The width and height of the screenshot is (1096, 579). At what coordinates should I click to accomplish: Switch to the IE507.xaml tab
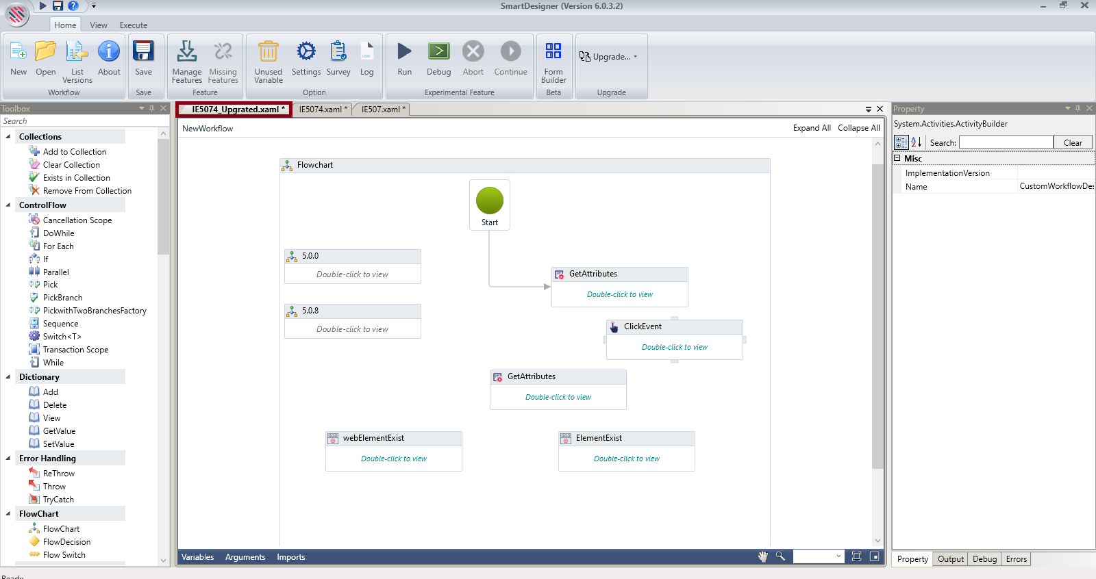point(382,110)
